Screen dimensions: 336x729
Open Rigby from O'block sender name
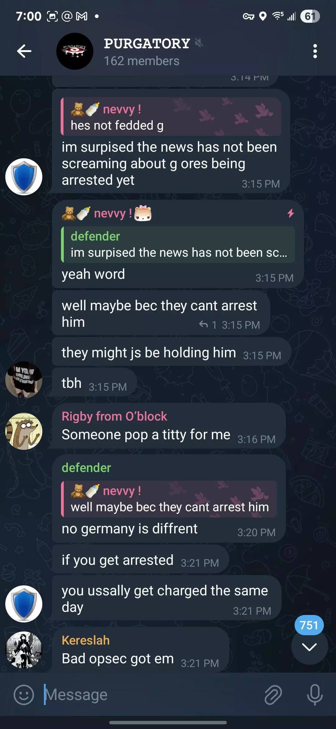point(114,416)
